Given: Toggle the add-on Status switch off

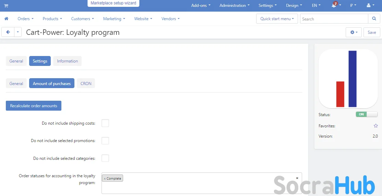Looking at the screenshot, I should pyautogui.click(x=367, y=114).
